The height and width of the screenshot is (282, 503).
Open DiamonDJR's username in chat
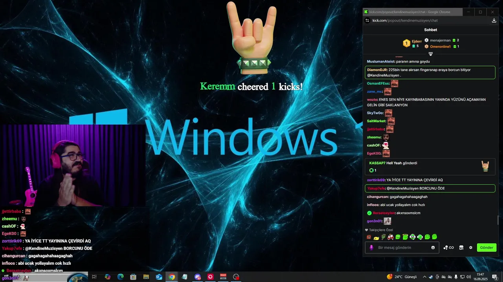click(x=377, y=70)
